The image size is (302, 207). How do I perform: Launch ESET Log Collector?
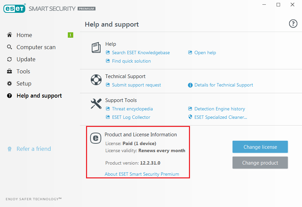pyautogui.click(x=131, y=117)
